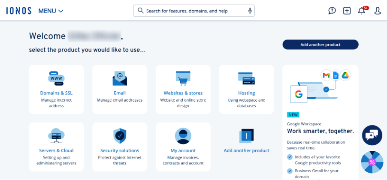The height and width of the screenshot is (180, 387).
Task: Open the Hosting link
Action: click(x=246, y=93)
